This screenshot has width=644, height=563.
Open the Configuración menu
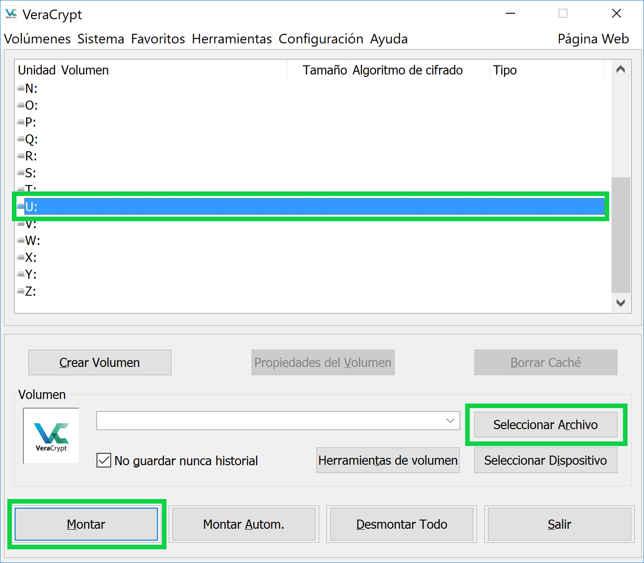point(321,39)
